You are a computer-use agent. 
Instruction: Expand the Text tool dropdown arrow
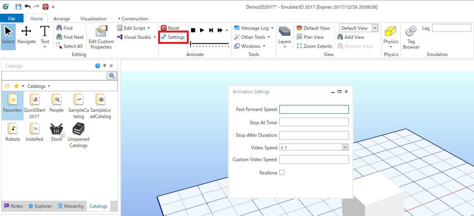point(45,47)
